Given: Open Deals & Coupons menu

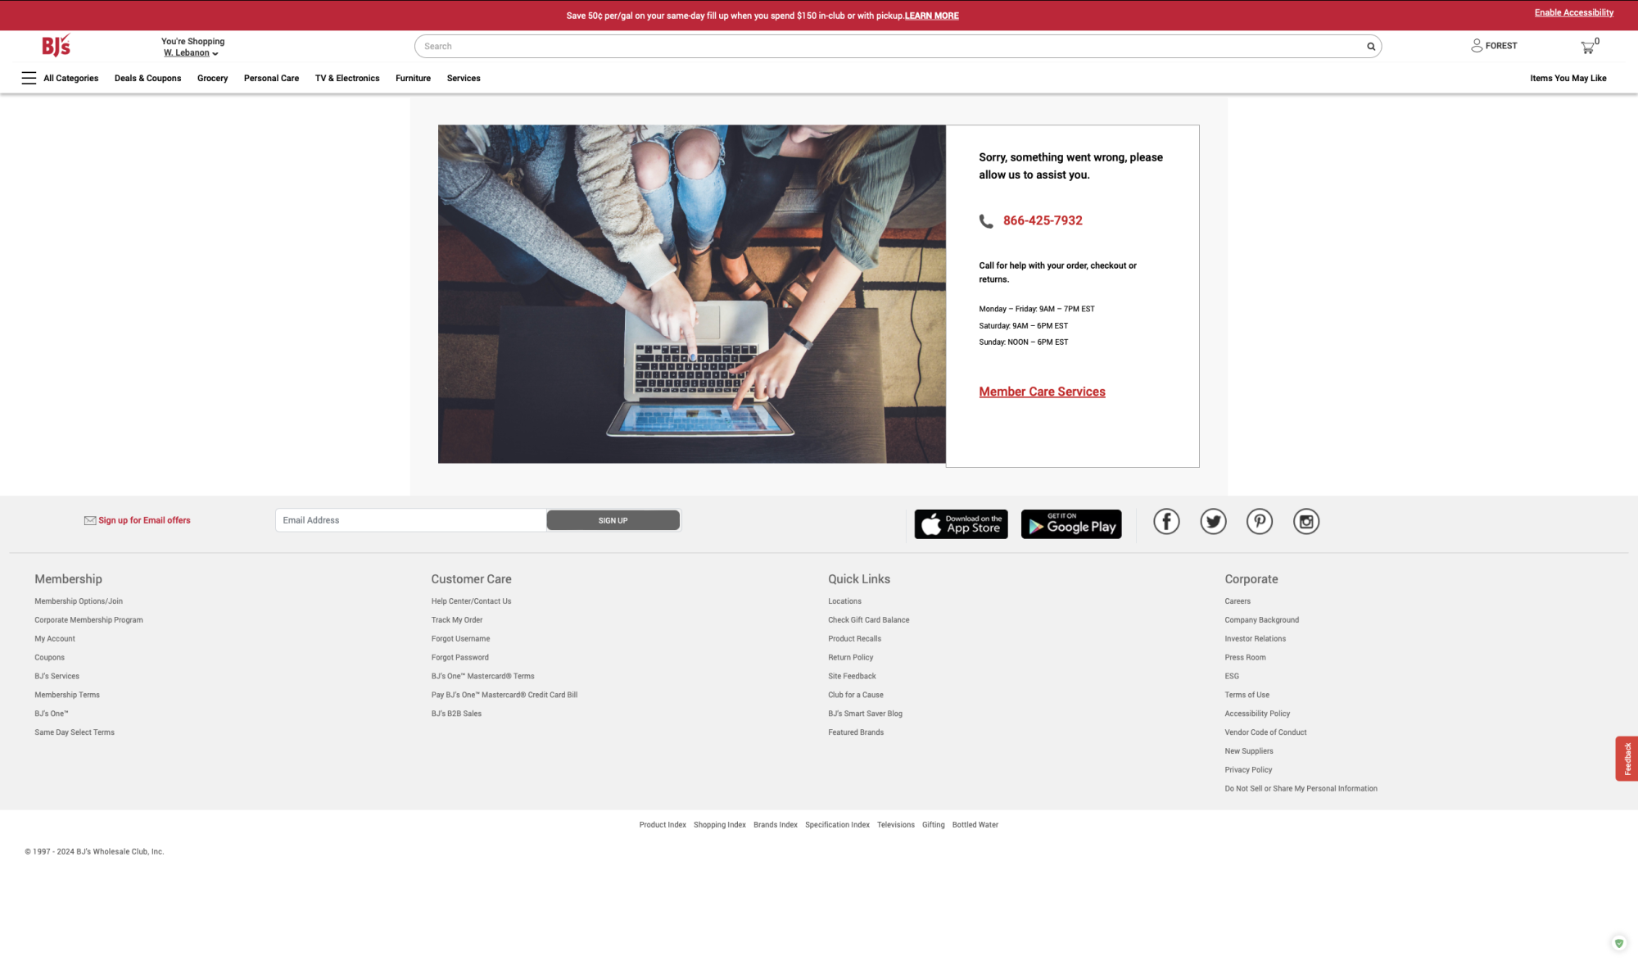Looking at the screenshot, I should pos(147,79).
